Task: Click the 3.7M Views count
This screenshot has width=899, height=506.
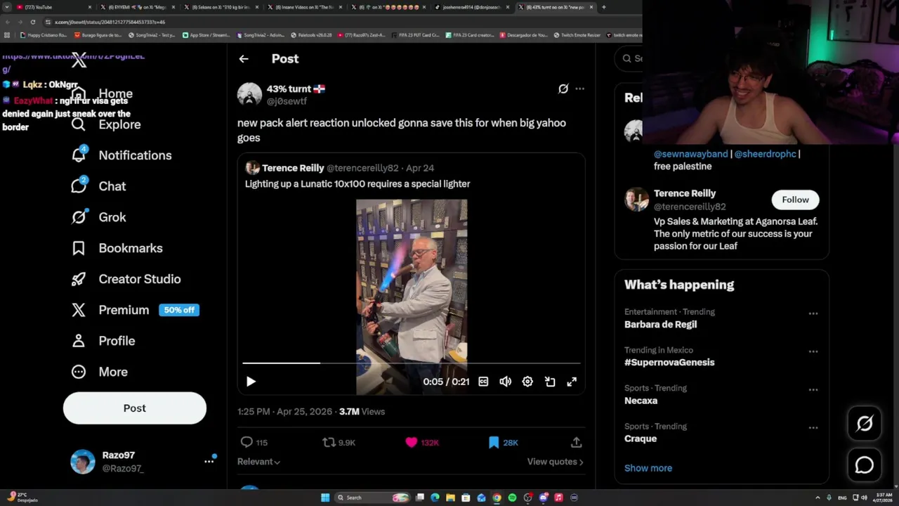Action: coord(362,412)
